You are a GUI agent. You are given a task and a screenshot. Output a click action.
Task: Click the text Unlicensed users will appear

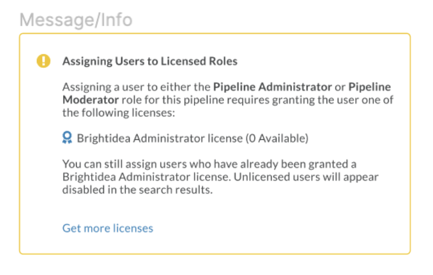click(x=306, y=177)
